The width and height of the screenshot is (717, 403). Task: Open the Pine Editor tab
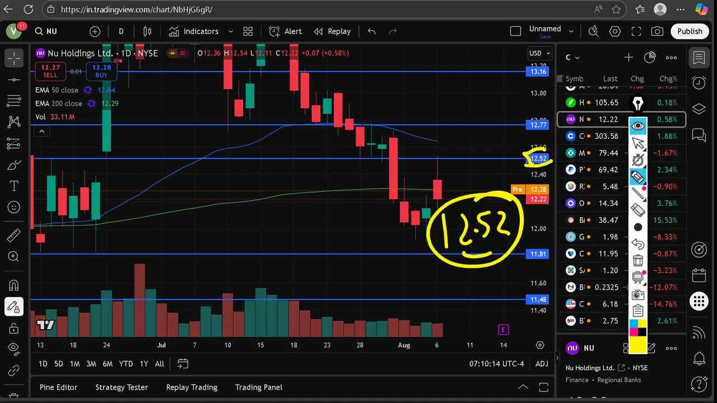tap(58, 387)
